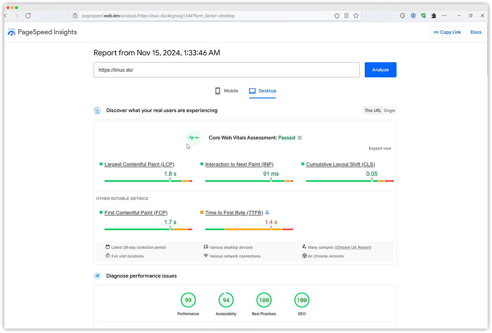Click the devices icon by Various desktop devices
Image resolution: width=492 pixels, height=333 pixels.
coord(206,247)
